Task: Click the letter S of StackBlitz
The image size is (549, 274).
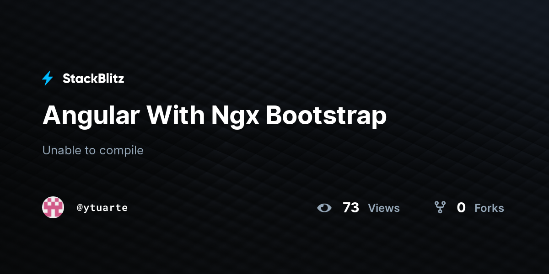Action: pyautogui.click(x=67, y=79)
